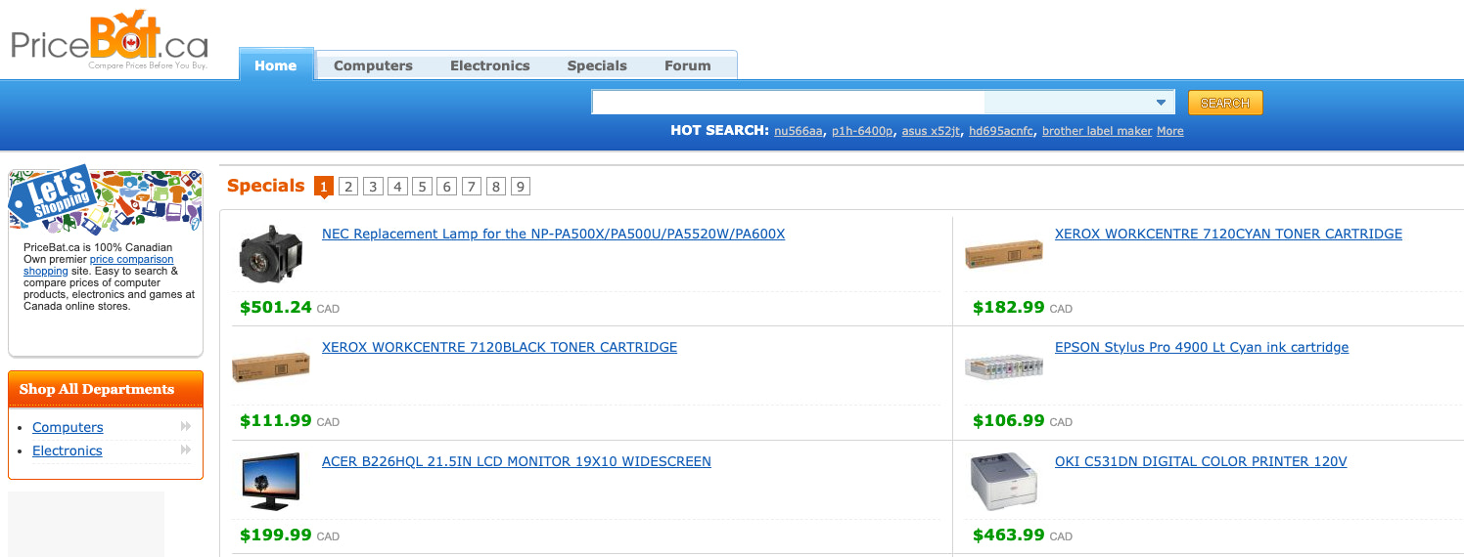This screenshot has width=1464, height=557.
Task: Open ACER B226HQL monitor link
Action: (517, 461)
